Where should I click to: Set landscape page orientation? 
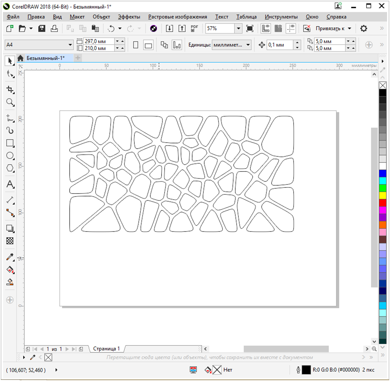(148, 45)
